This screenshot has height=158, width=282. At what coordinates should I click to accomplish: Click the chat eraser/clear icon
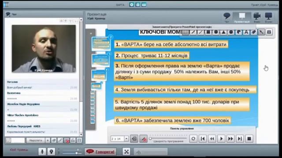point(54,140)
